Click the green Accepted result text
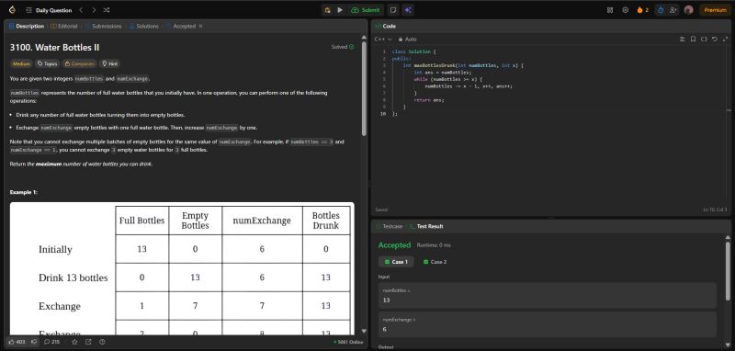Screen dimensions: 735x351 tap(394, 245)
